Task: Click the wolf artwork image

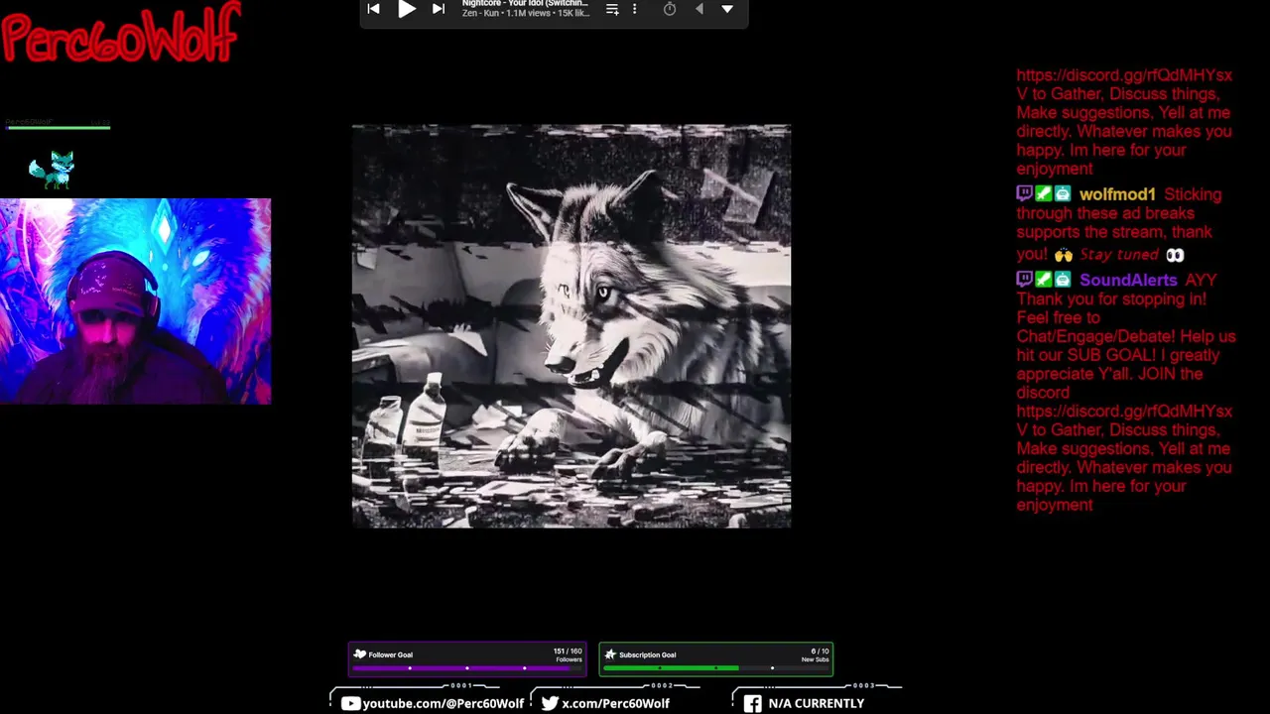Action: (x=571, y=325)
